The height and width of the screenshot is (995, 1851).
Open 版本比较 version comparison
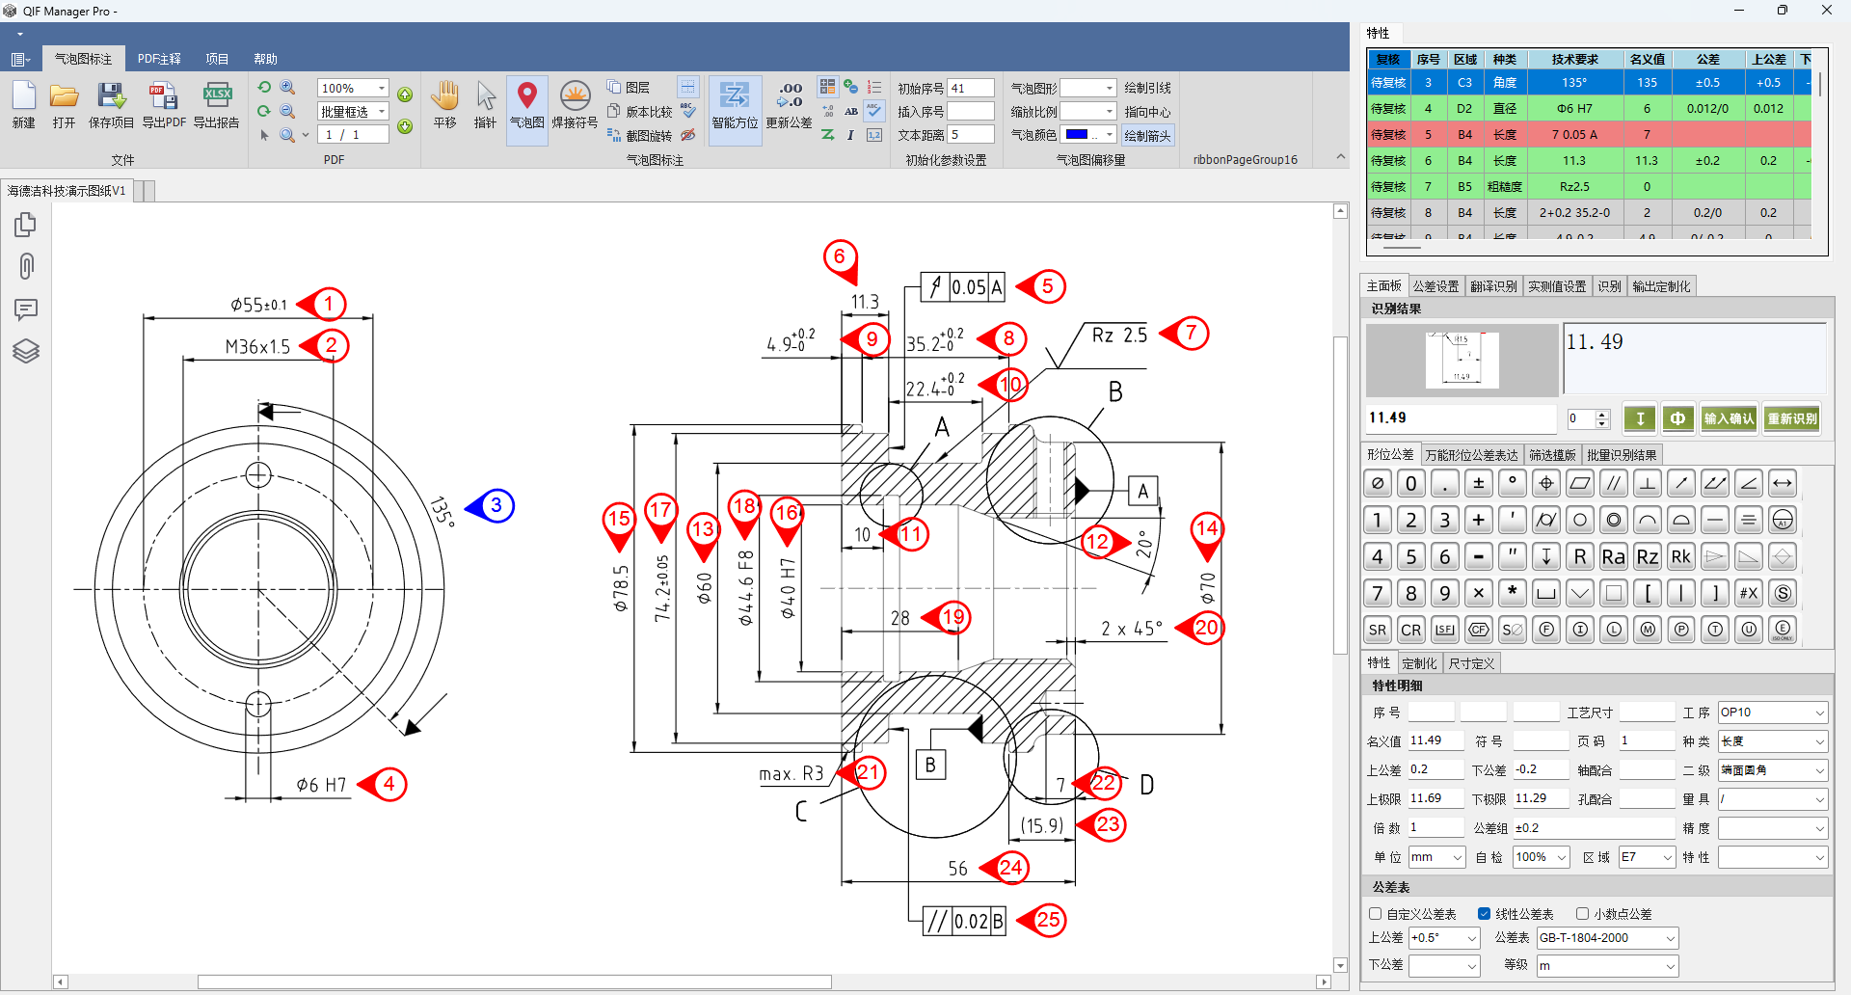click(640, 112)
